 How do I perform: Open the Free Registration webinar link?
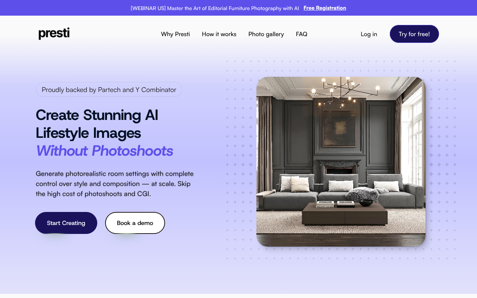pos(325,8)
